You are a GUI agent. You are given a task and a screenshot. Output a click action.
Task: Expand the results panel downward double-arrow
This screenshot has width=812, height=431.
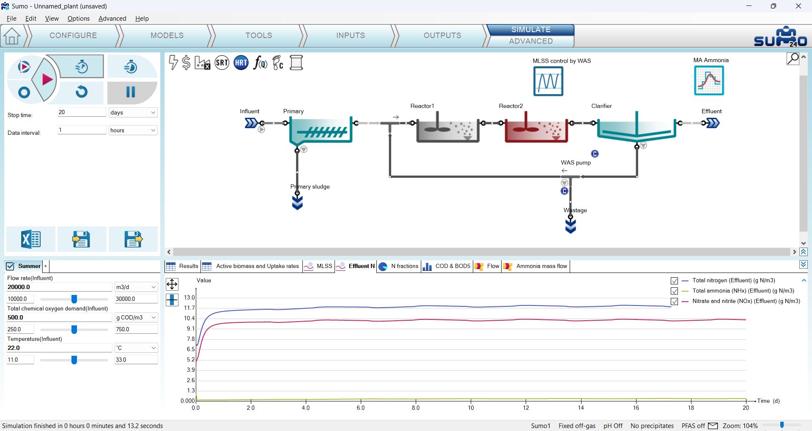click(804, 265)
